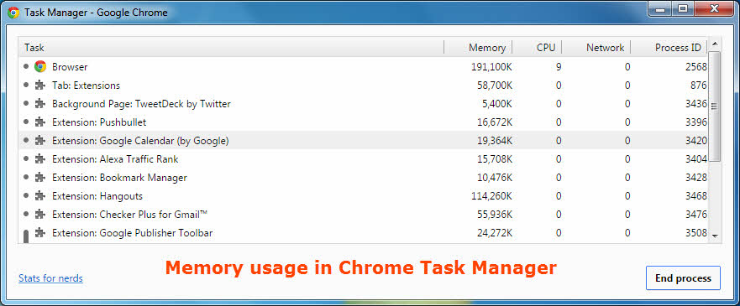Viewport: 740px width, 306px height.
Task: Select Extension: Google Calendar (by Google)
Action: pyautogui.click(x=364, y=140)
